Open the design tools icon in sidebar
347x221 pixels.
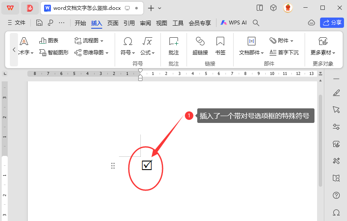click(x=336, y=161)
